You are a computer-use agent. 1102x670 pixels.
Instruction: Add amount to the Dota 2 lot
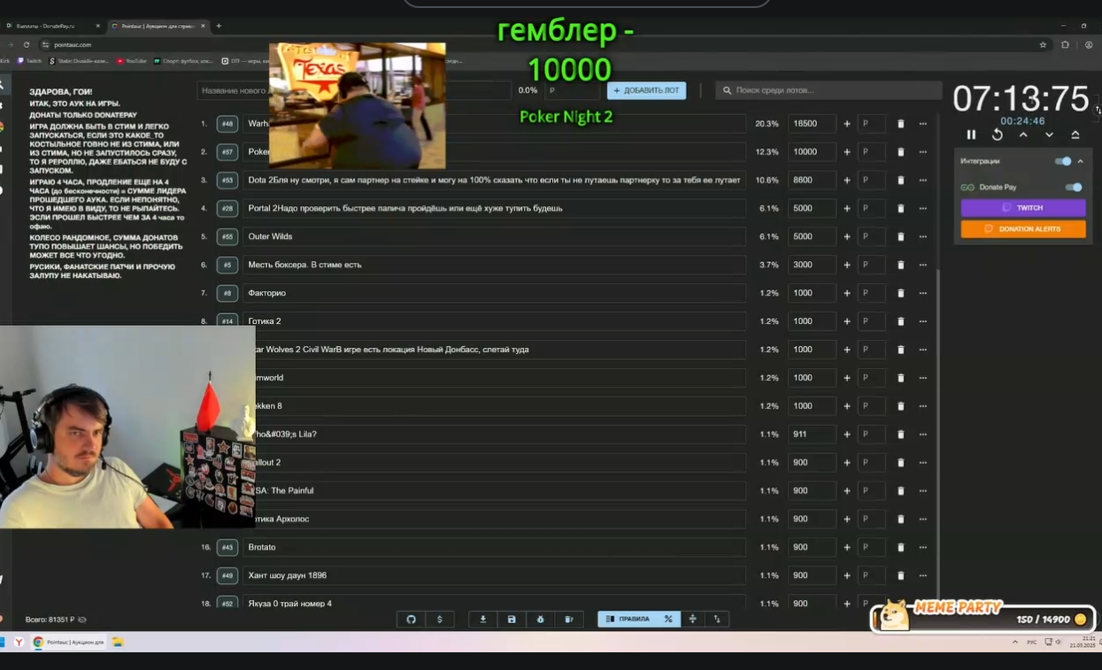pyautogui.click(x=847, y=180)
